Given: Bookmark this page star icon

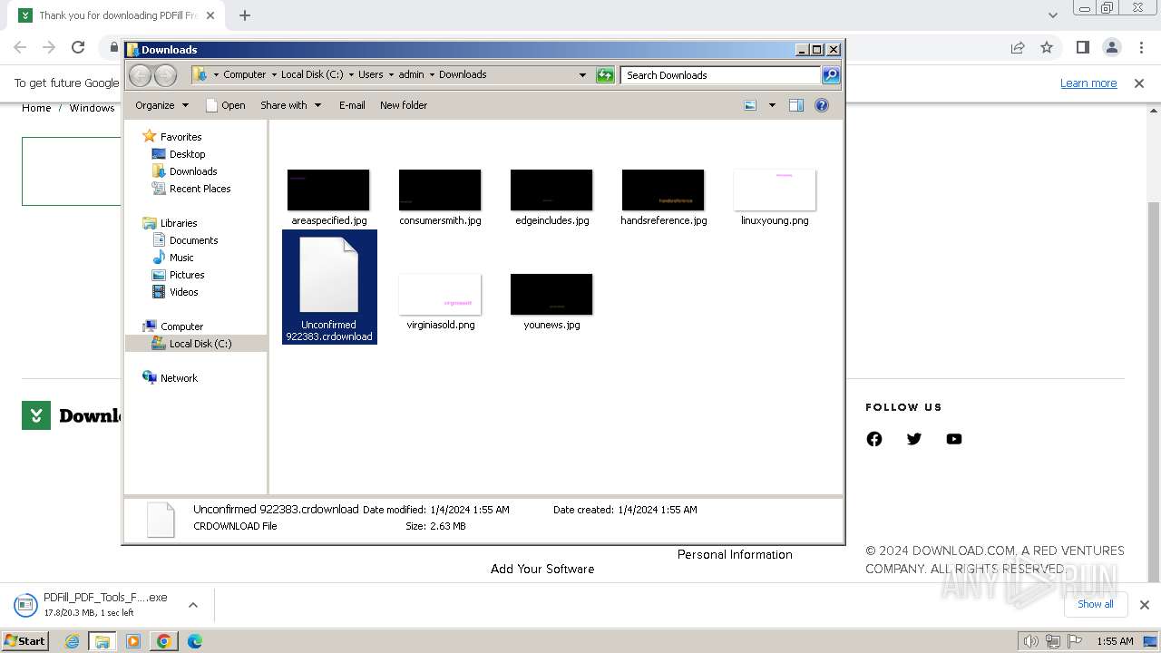Looking at the screenshot, I should [1047, 47].
